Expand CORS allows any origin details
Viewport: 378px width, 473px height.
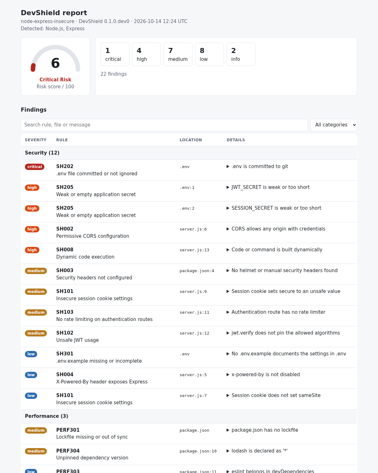click(276, 229)
